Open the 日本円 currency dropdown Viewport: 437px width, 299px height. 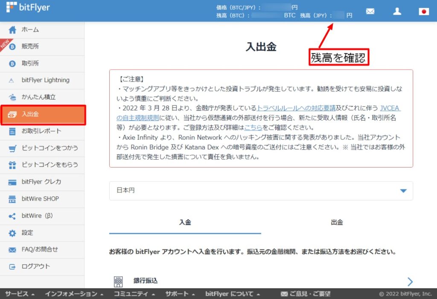pyautogui.click(x=261, y=191)
